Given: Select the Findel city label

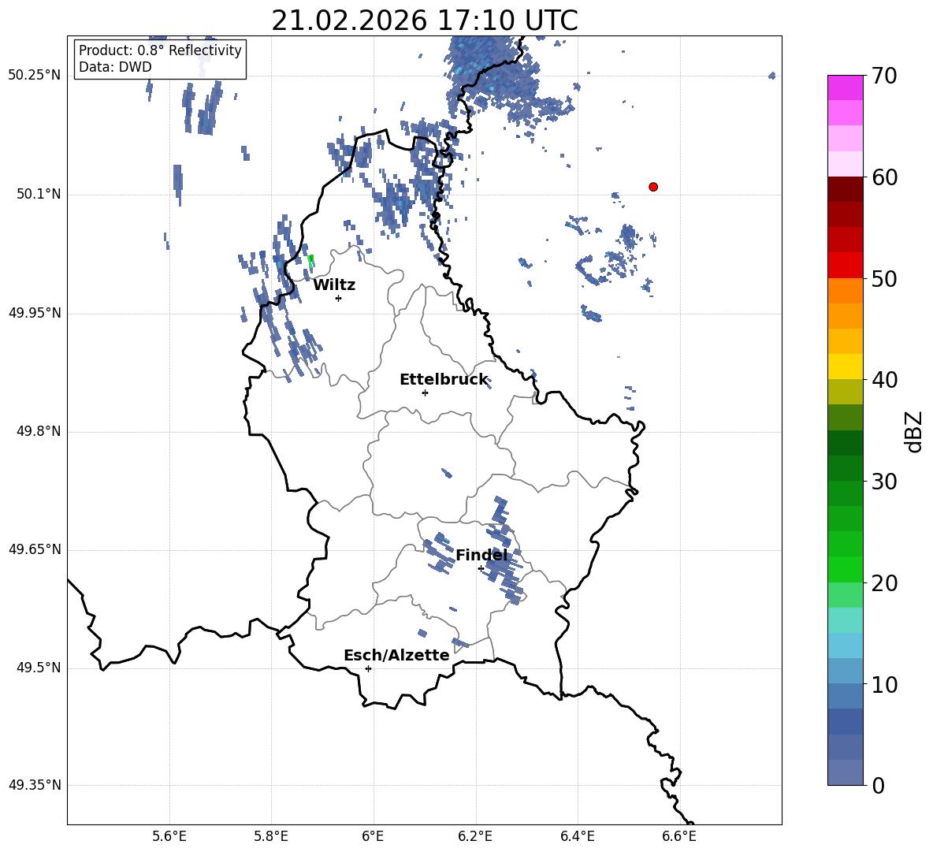Looking at the screenshot, I should tap(481, 555).
